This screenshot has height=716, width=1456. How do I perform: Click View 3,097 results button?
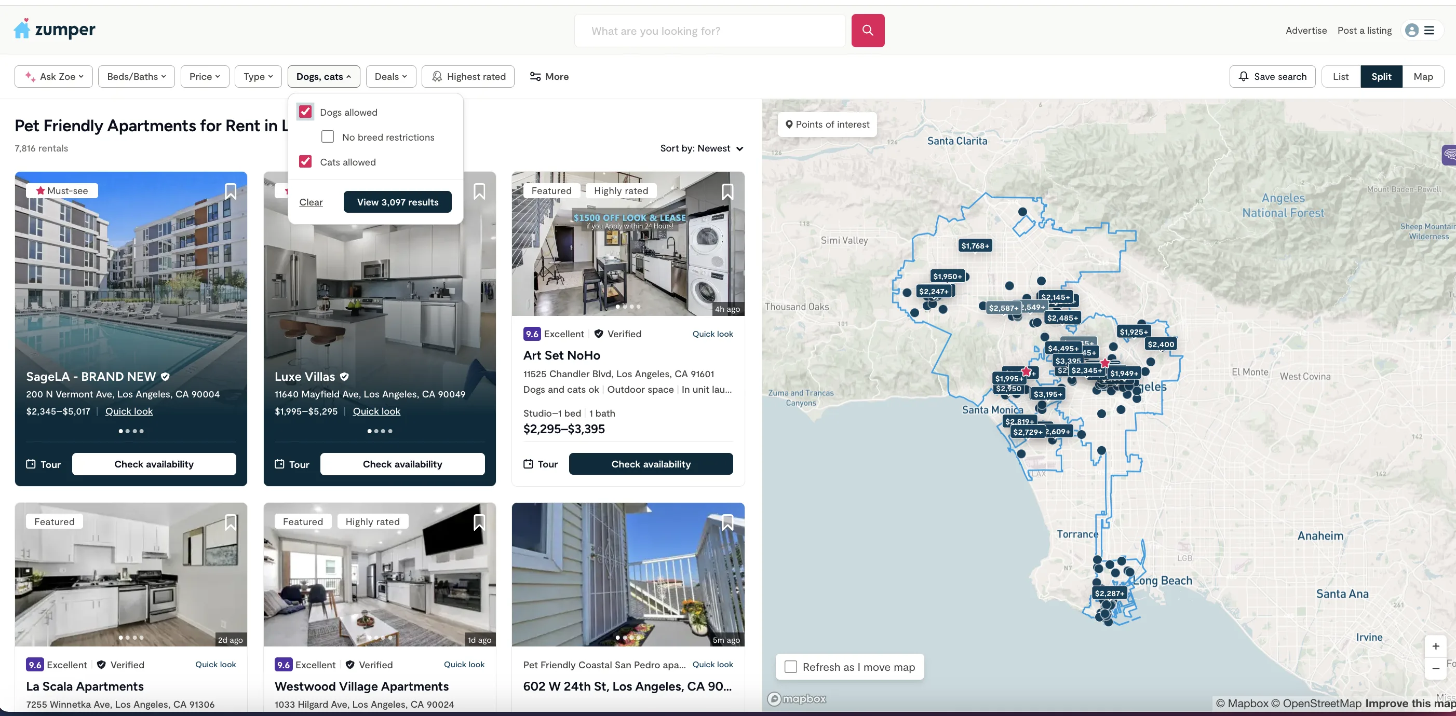coord(397,202)
